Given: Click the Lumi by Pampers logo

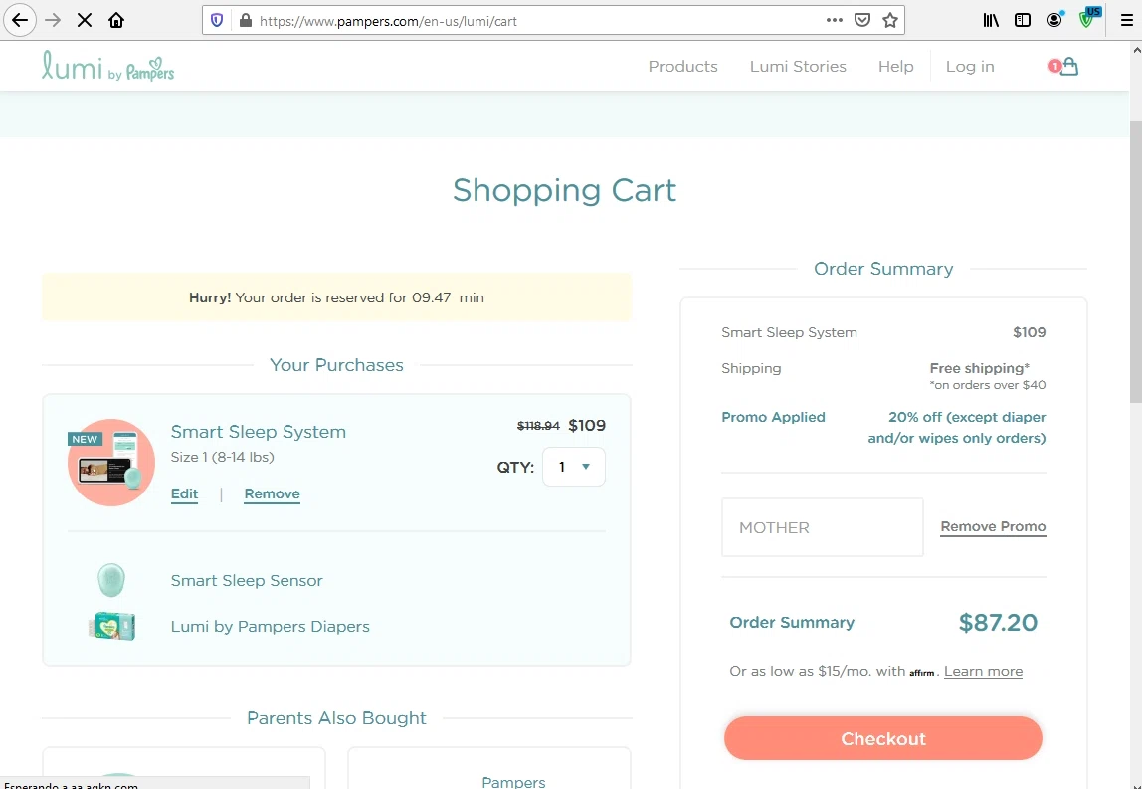Looking at the screenshot, I should tap(107, 66).
